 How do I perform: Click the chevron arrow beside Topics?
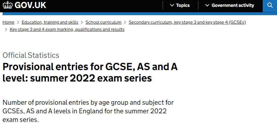pyautogui.click(x=172, y=5)
